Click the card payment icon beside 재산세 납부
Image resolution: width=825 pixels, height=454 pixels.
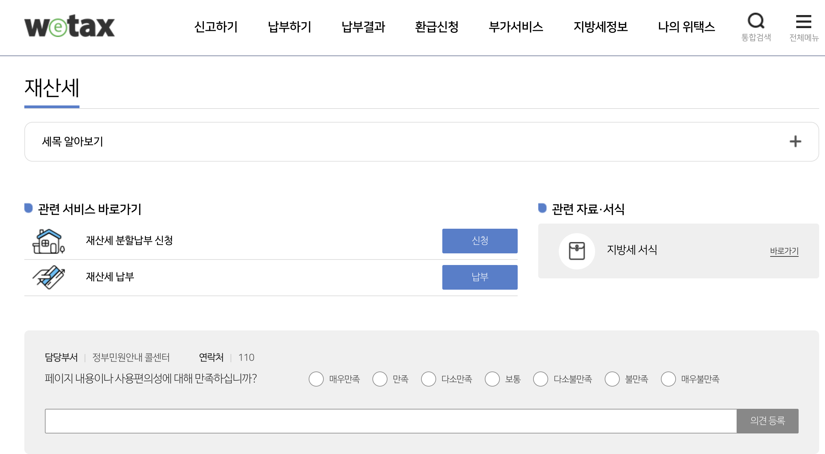(48, 277)
